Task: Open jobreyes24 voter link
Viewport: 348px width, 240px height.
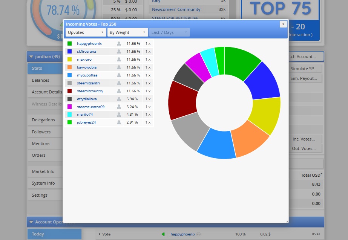Action: [x=86, y=122]
